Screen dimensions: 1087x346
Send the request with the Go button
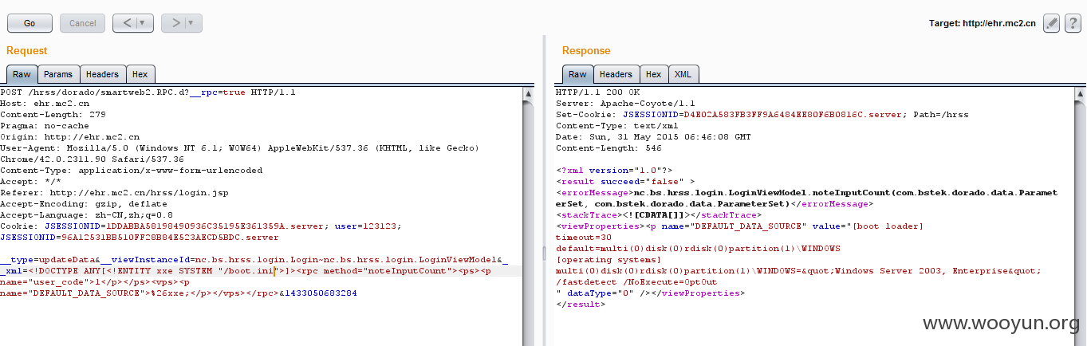tap(30, 23)
